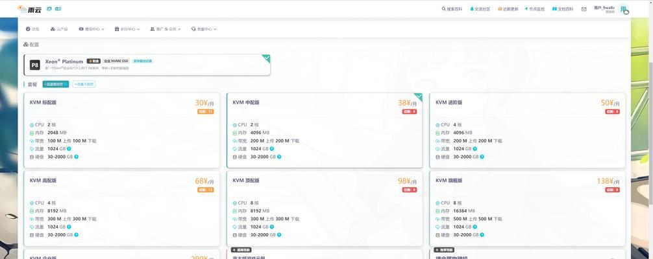
Task: Click the P8 badge icon
Action: point(34,65)
